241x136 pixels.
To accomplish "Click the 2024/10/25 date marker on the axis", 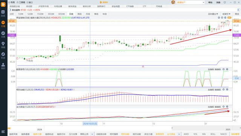I will pos(90,124).
